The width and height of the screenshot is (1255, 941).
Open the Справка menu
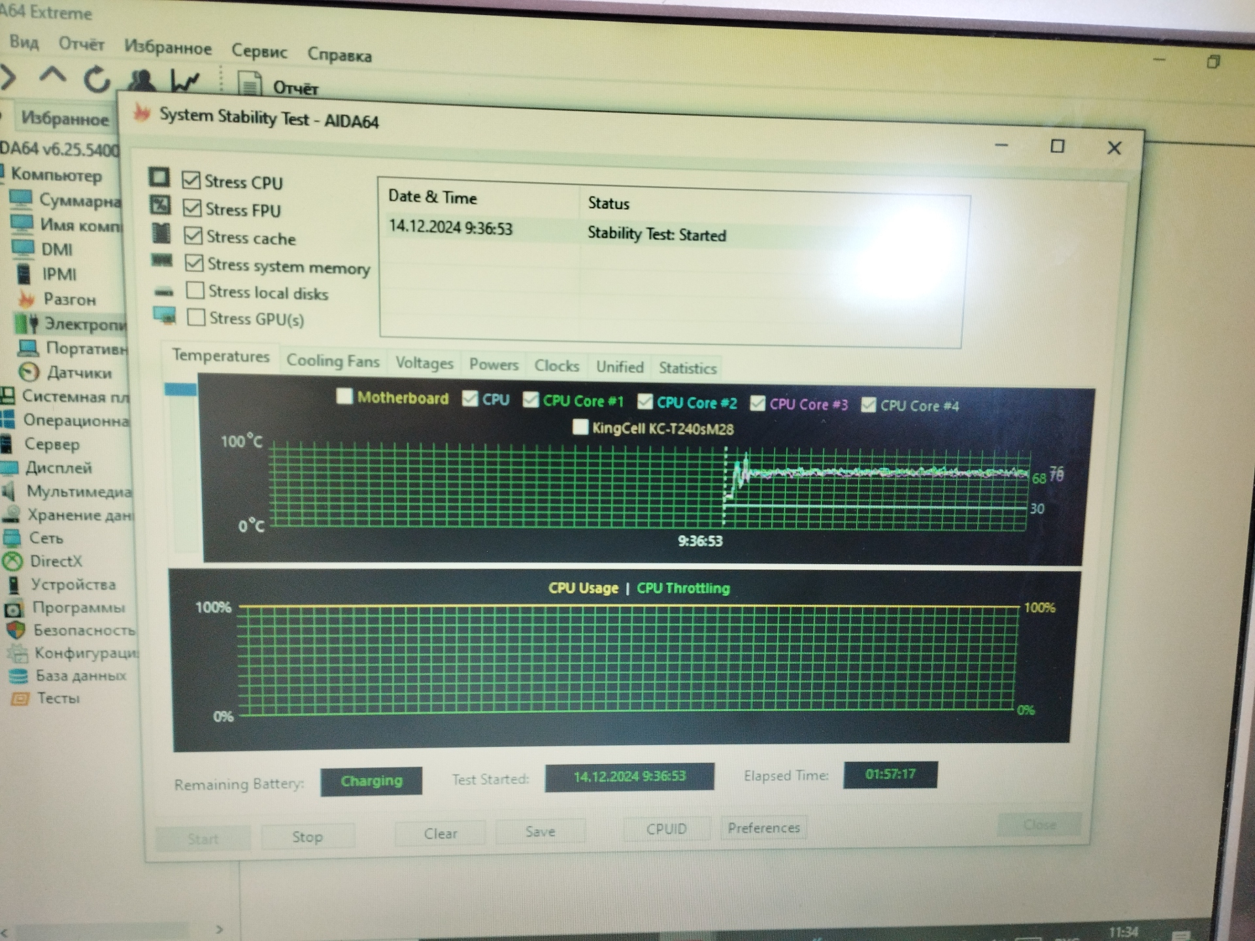tap(339, 54)
